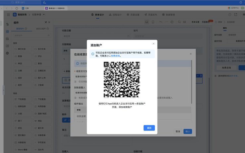
Task: Select the 单行文本 component
Action: coord(22,49)
